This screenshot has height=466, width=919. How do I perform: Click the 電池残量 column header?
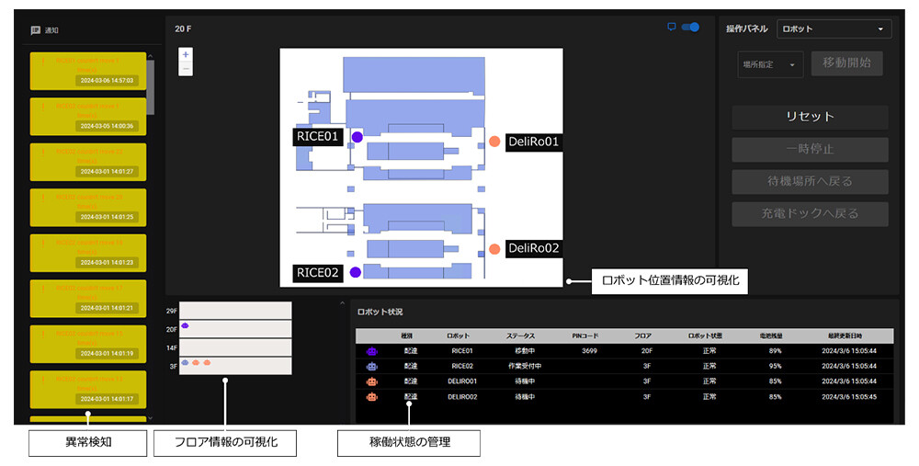(773, 335)
